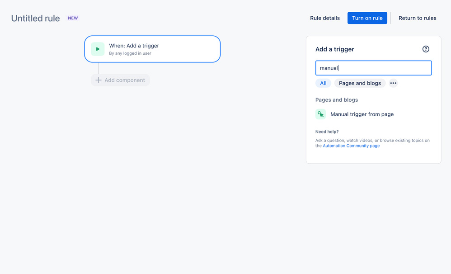
Task: Click the NEW badge next to title
Action: click(x=73, y=18)
